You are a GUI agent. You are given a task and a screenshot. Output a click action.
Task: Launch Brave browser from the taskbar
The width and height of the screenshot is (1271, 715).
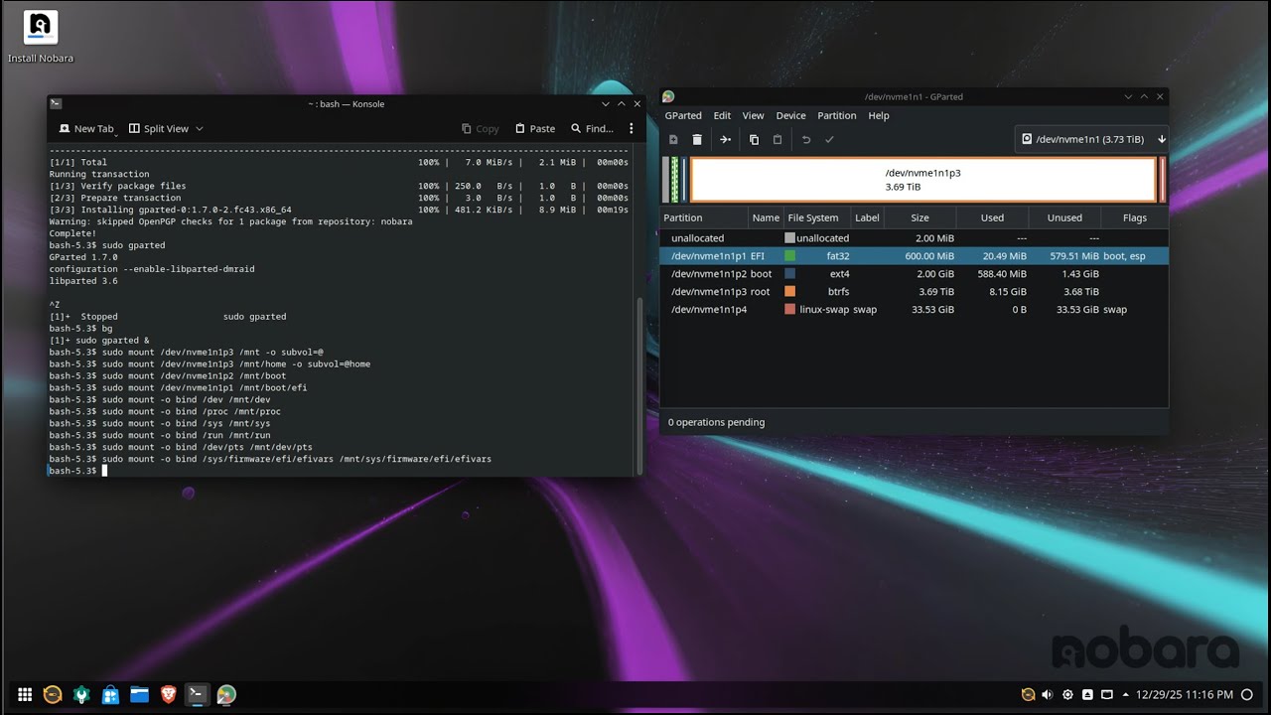point(169,695)
